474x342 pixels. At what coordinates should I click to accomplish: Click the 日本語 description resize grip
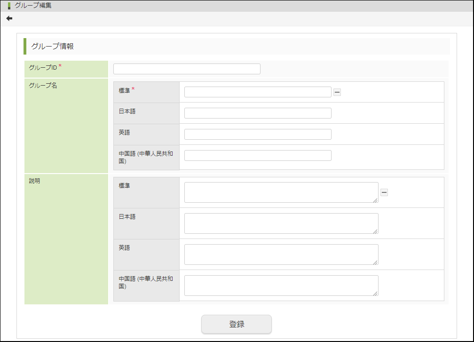pos(376,231)
